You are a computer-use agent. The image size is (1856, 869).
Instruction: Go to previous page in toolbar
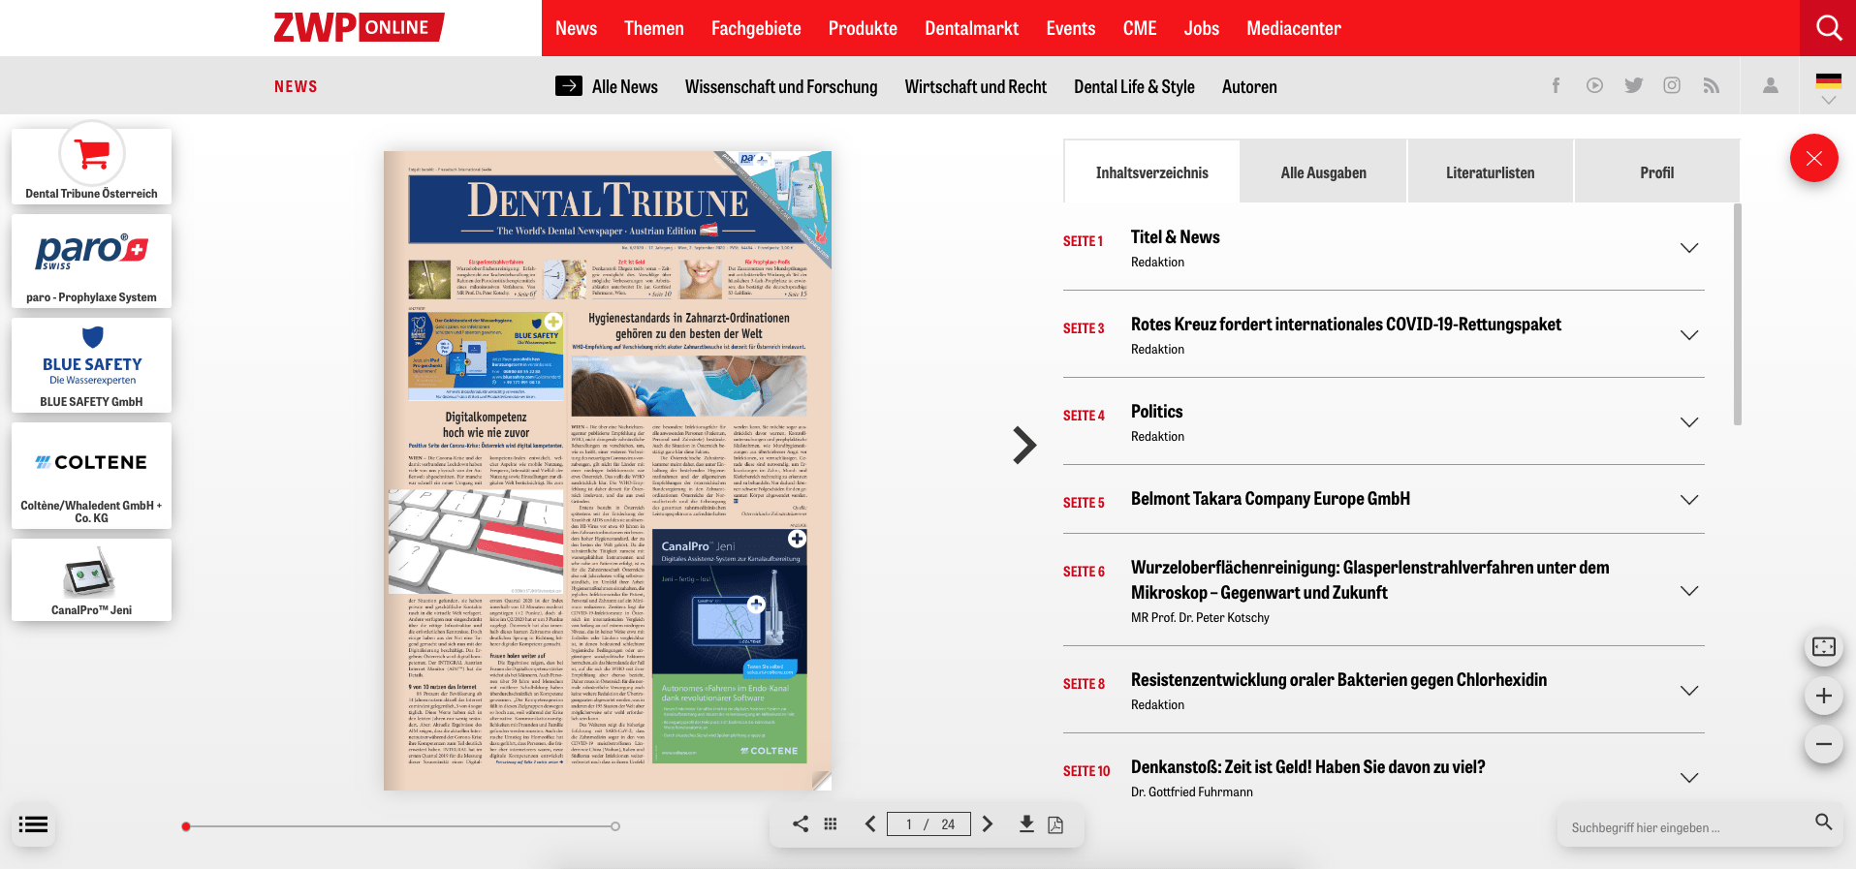pos(870,823)
